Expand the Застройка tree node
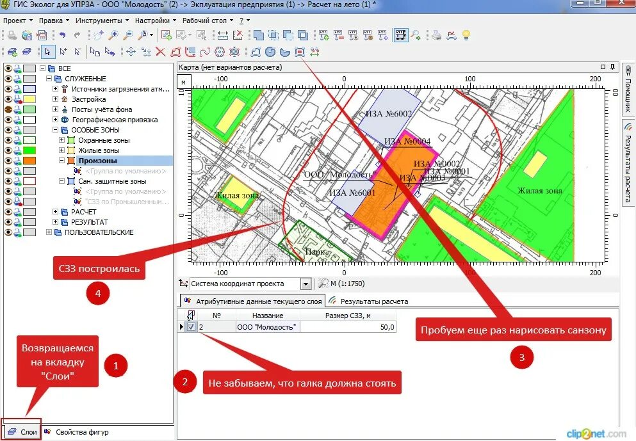This screenshot has width=636, height=441. 56,99
